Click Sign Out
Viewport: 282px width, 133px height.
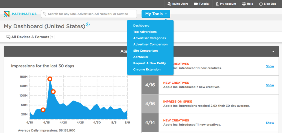click(x=268, y=4)
